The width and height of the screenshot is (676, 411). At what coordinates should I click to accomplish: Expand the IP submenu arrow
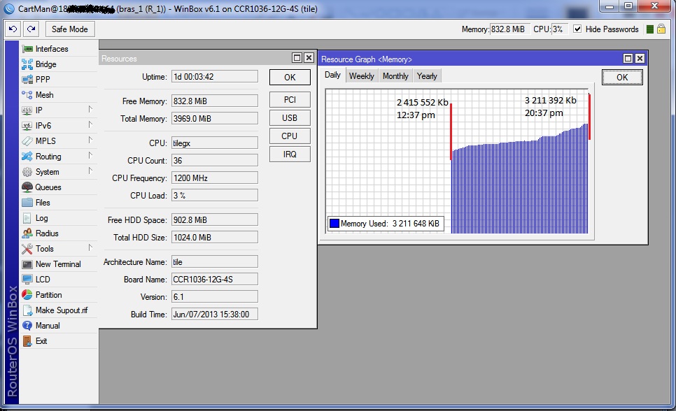pos(90,110)
